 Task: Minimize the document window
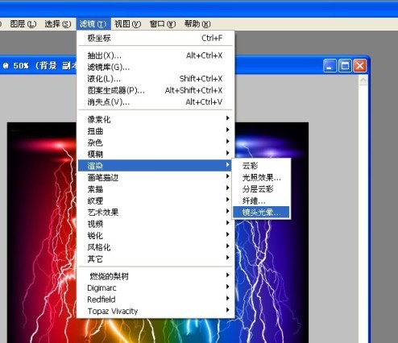pyautogui.click(x=330, y=66)
